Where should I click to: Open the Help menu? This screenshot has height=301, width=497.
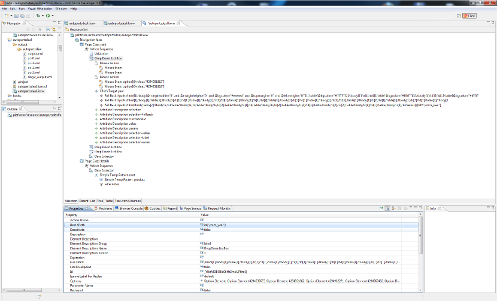pyautogui.click(x=74, y=8)
